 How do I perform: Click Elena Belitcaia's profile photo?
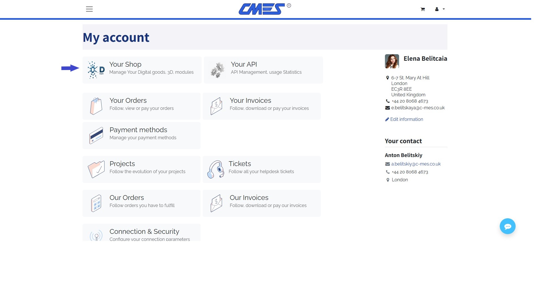click(392, 61)
